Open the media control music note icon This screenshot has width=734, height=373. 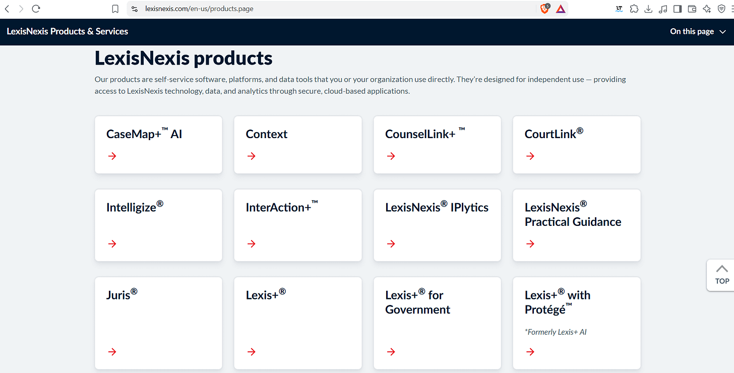[x=663, y=9]
